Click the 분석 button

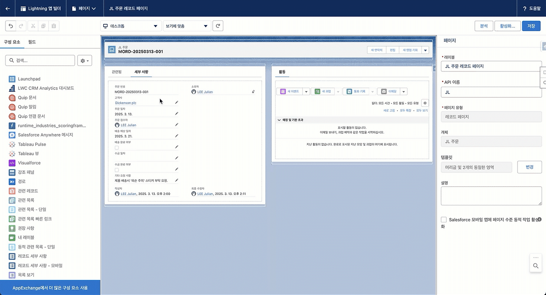point(484,26)
